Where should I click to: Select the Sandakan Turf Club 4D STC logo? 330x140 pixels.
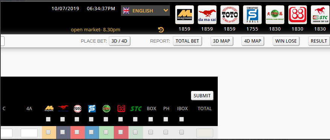(x=320, y=15)
